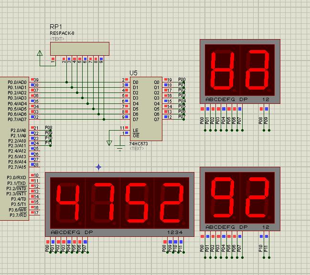Click the P3.2/INT0 pin label
The width and height of the screenshot is (310, 275).
pos(16,189)
